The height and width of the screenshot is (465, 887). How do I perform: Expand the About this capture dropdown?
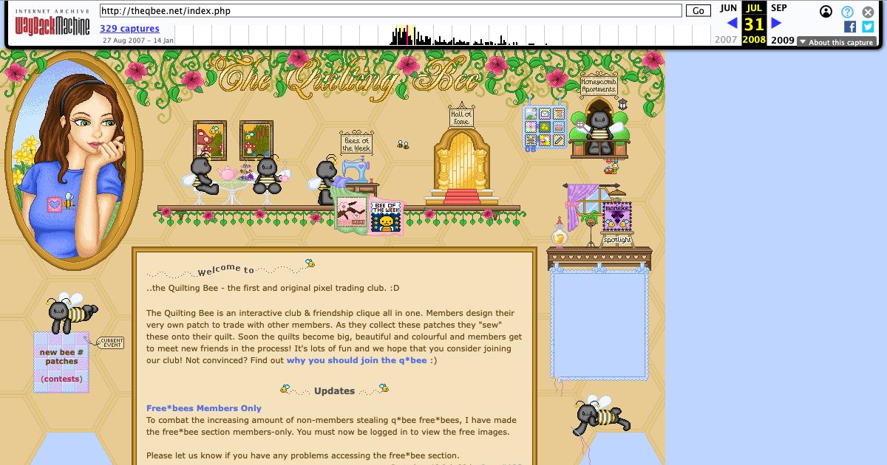point(836,41)
